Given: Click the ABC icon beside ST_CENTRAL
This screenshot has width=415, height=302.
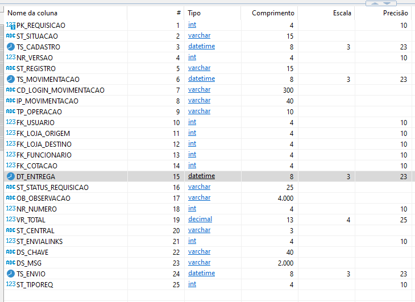Looking at the screenshot, I should point(11,230).
